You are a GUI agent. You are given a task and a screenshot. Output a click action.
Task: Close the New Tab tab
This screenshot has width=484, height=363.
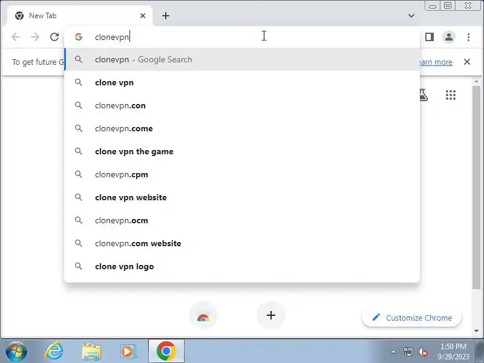(x=143, y=16)
